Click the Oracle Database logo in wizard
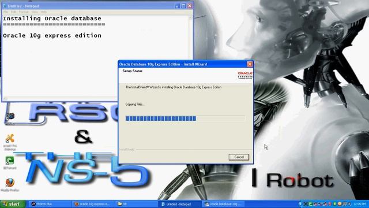Screen dimensions: 369x208 pos(245,76)
